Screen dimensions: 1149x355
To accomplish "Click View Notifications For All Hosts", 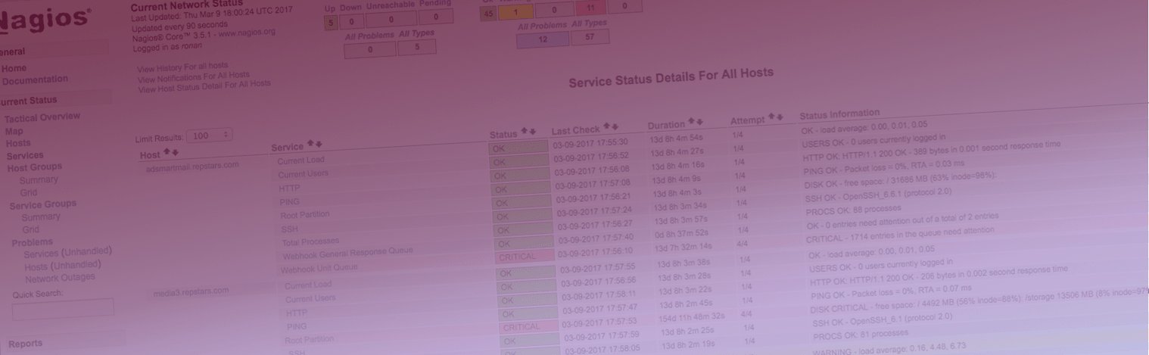I will coord(193,77).
